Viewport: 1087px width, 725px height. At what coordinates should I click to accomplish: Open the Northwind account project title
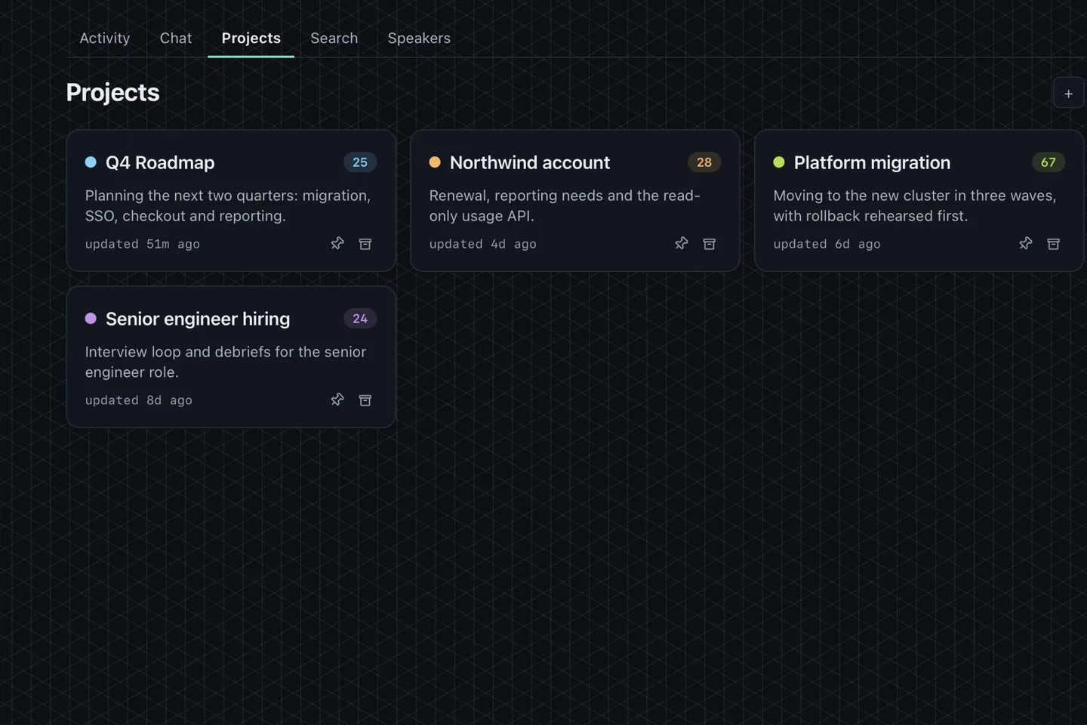tap(530, 162)
